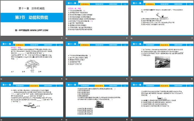Viewport: 194px width, 121px height.
Task: Select slide 7 thumbnail with airplane drawing
Action: pos(32,100)
